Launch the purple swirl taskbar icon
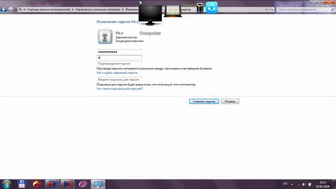The height and width of the screenshot is (189, 336). [83, 184]
